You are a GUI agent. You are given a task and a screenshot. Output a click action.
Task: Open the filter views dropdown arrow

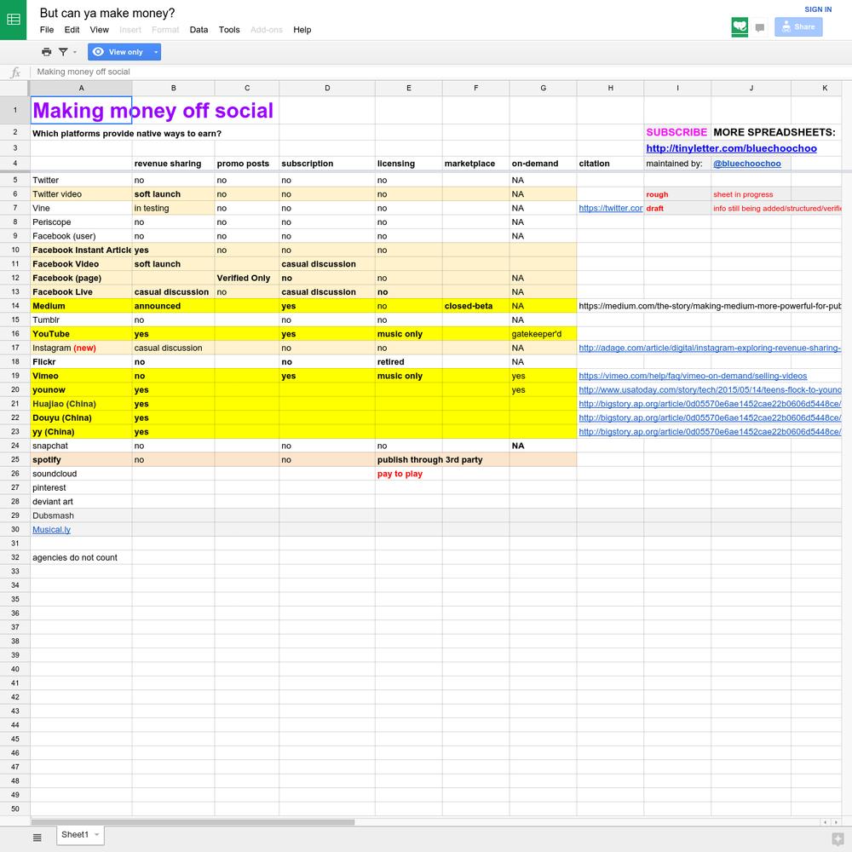74,52
